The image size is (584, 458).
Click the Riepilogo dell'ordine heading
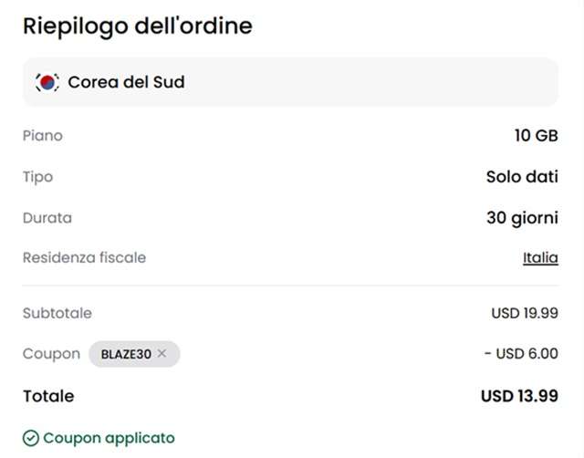[137, 26]
